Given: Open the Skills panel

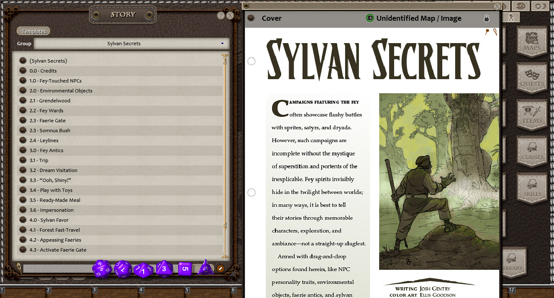Looking at the screenshot, I should click(532, 187).
